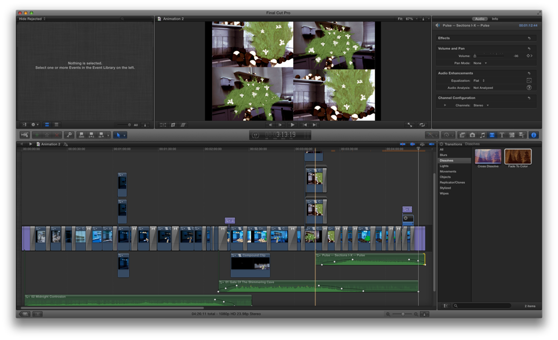Start audio analysis arrow button

529,88
